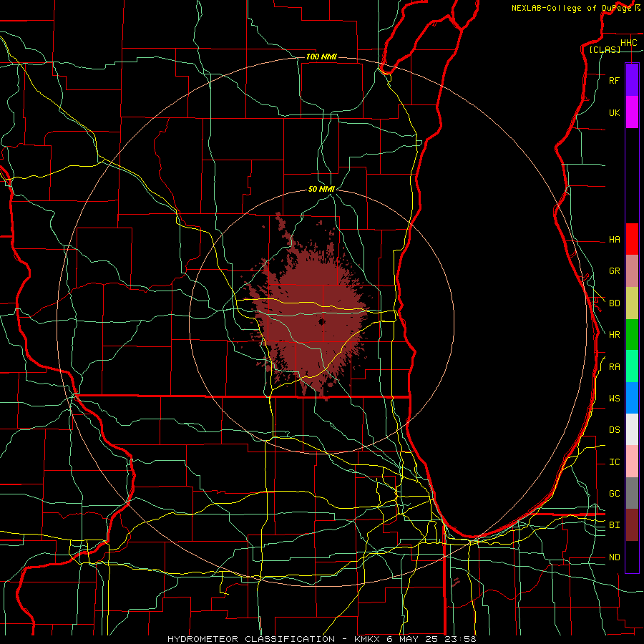Viewport: 644px width, 644px height.
Task: Click the GR legend label
Action: [x=614, y=271]
